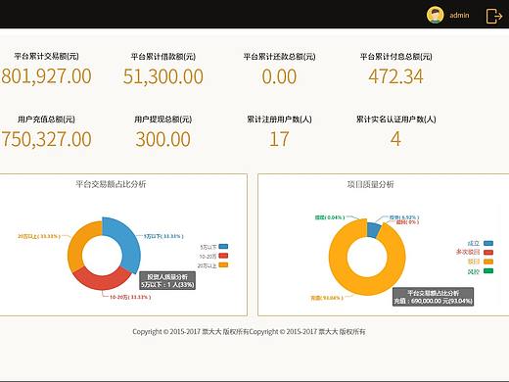Click the 0.00 repayment total value
This screenshot has height=382, width=509.
[x=279, y=76]
